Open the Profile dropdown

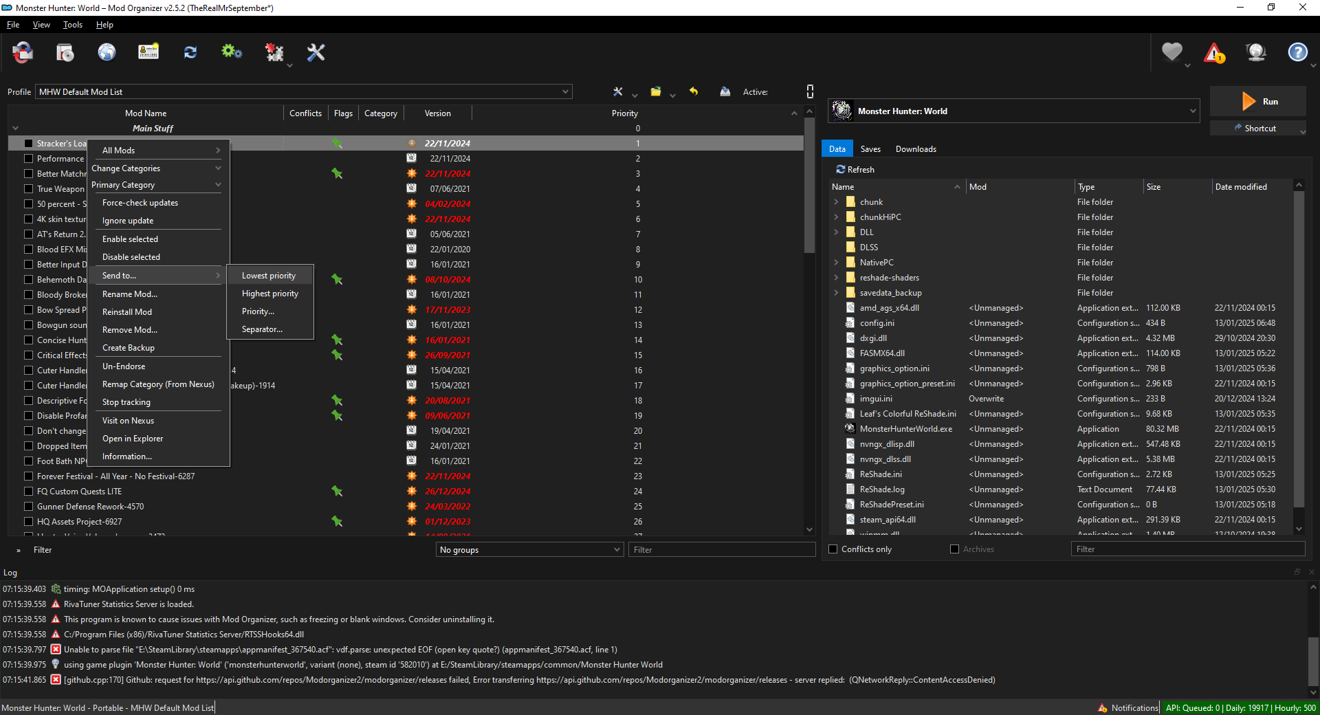(x=304, y=91)
